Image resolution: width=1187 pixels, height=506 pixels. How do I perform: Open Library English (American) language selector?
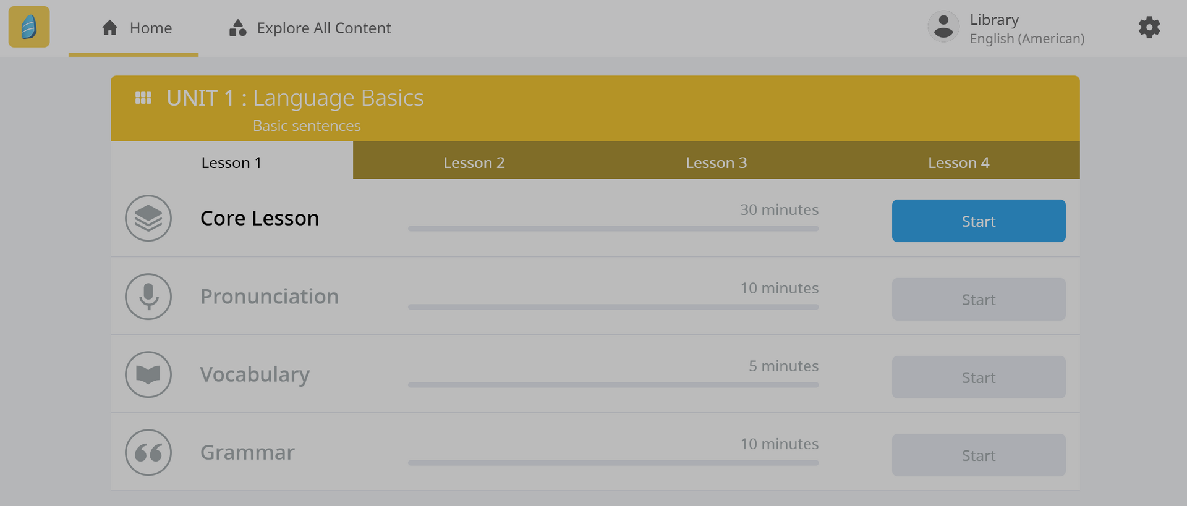pyautogui.click(x=1026, y=29)
